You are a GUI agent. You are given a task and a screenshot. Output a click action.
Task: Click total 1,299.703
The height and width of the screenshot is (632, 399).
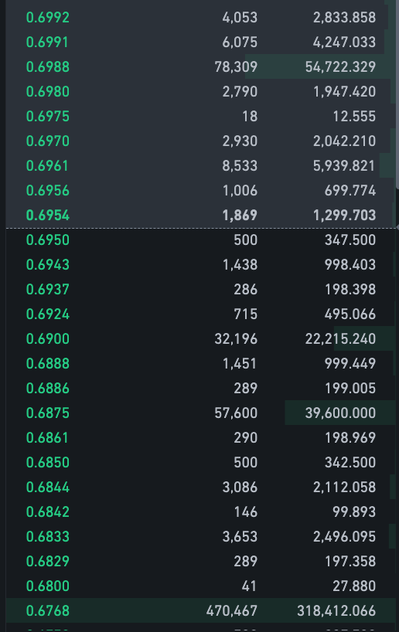click(345, 216)
